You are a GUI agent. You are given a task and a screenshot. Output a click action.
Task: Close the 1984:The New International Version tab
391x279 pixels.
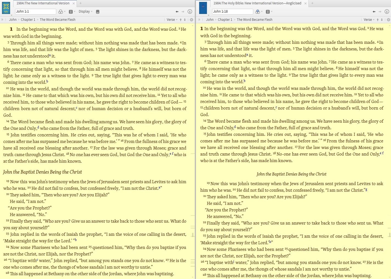pos(74,3)
